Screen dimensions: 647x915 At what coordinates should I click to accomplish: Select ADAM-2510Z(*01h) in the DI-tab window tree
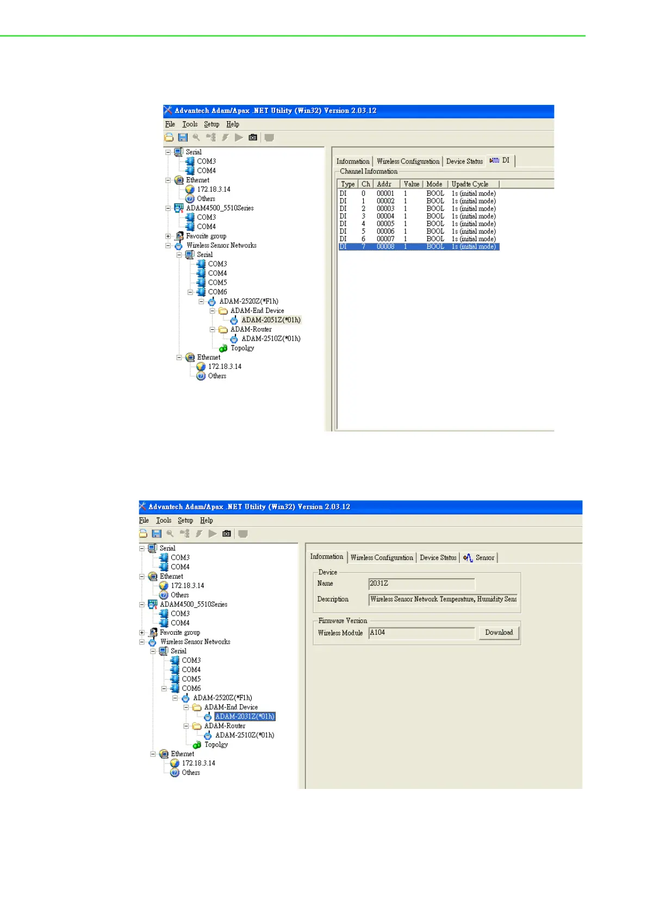click(x=271, y=339)
